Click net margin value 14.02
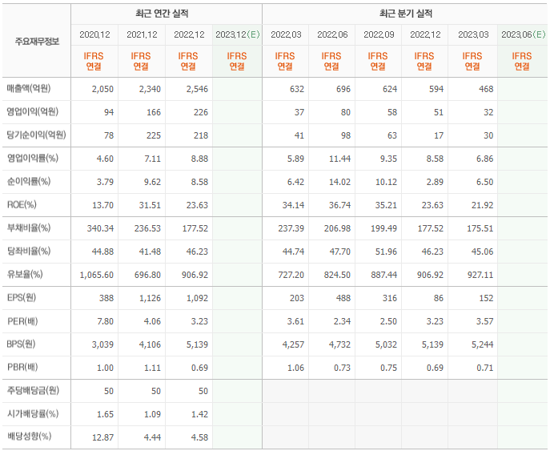 coord(340,182)
